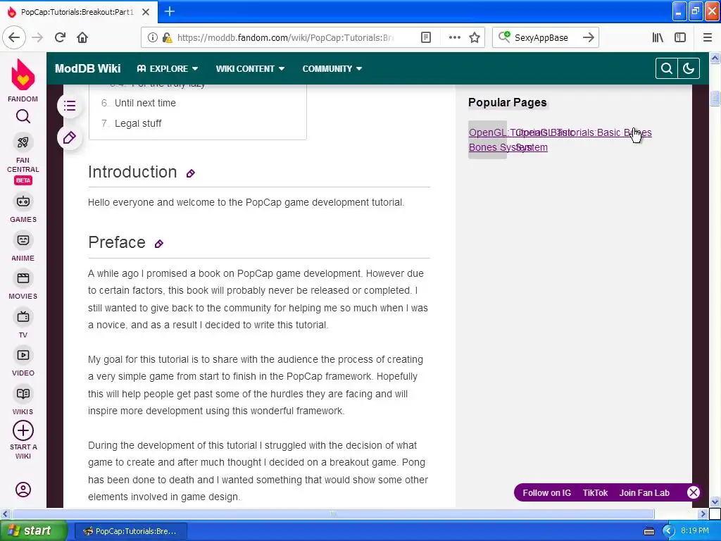The width and height of the screenshot is (721, 541).
Task: Click the padlock security warning icon
Action: point(167,37)
